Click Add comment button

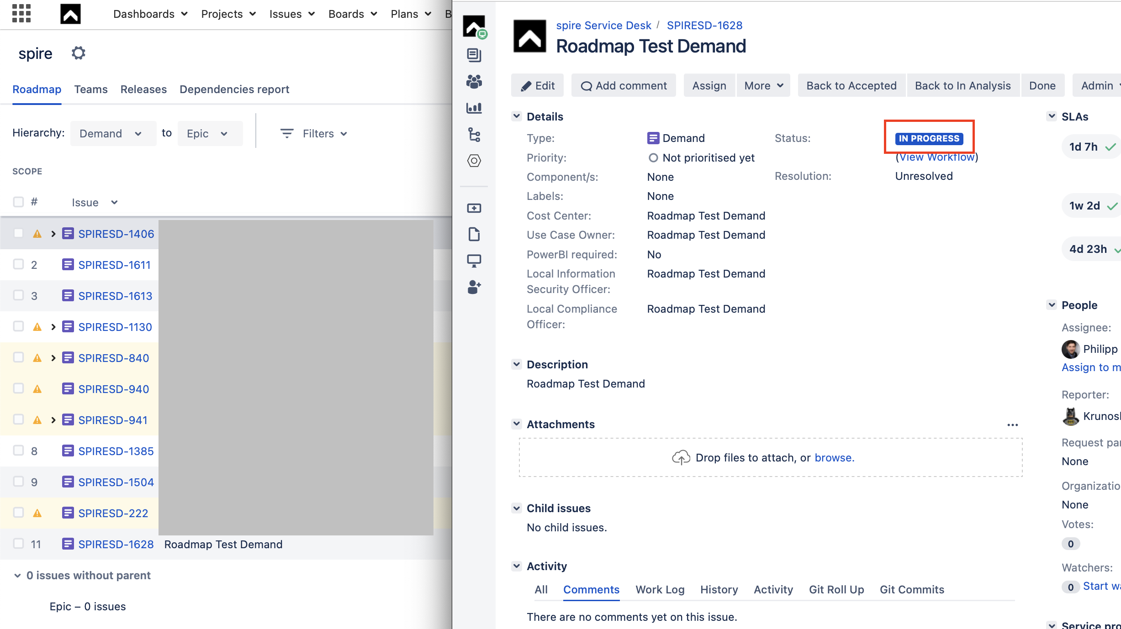click(x=624, y=85)
